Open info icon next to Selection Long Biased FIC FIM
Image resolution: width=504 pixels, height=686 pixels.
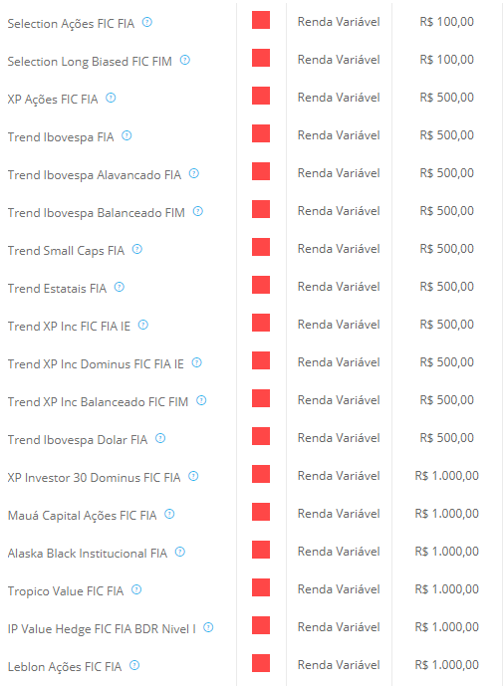click(185, 60)
